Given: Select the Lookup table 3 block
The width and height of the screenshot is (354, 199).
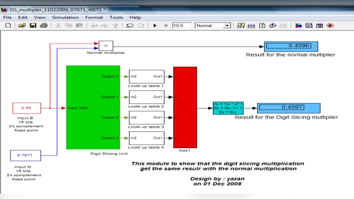Looking at the screenshot, I should point(146,117).
